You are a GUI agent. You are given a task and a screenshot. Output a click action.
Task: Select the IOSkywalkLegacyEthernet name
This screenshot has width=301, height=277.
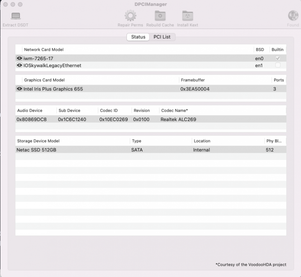(52, 65)
